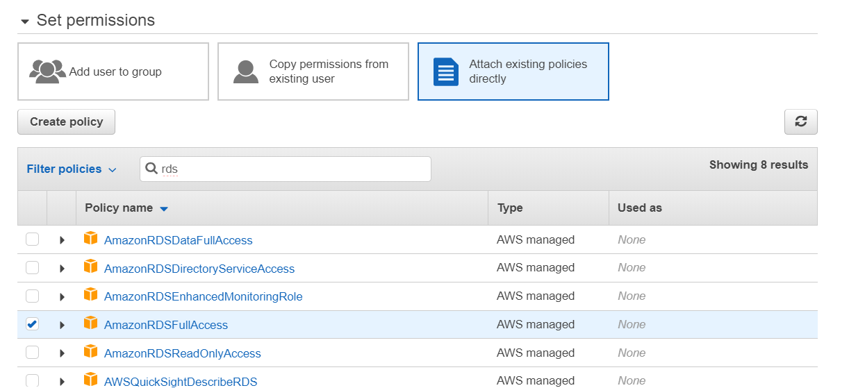Collapse the Set permissions section
The image size is (849, 388).
pos(25,22)
